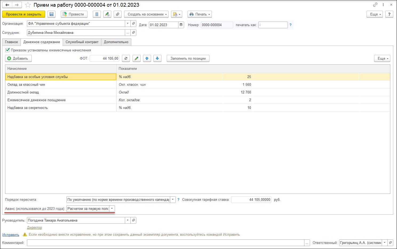The width and height of the screenshot is (397, 249).
Task: Click the Директор position link
Action: [x=34, y=227]
